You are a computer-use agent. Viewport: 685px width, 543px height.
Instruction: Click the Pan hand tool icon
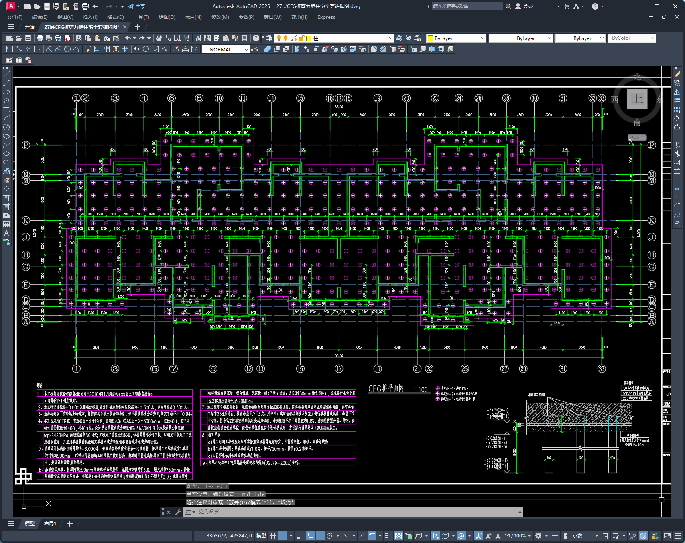pyautogui.click(x=159, y=38)
